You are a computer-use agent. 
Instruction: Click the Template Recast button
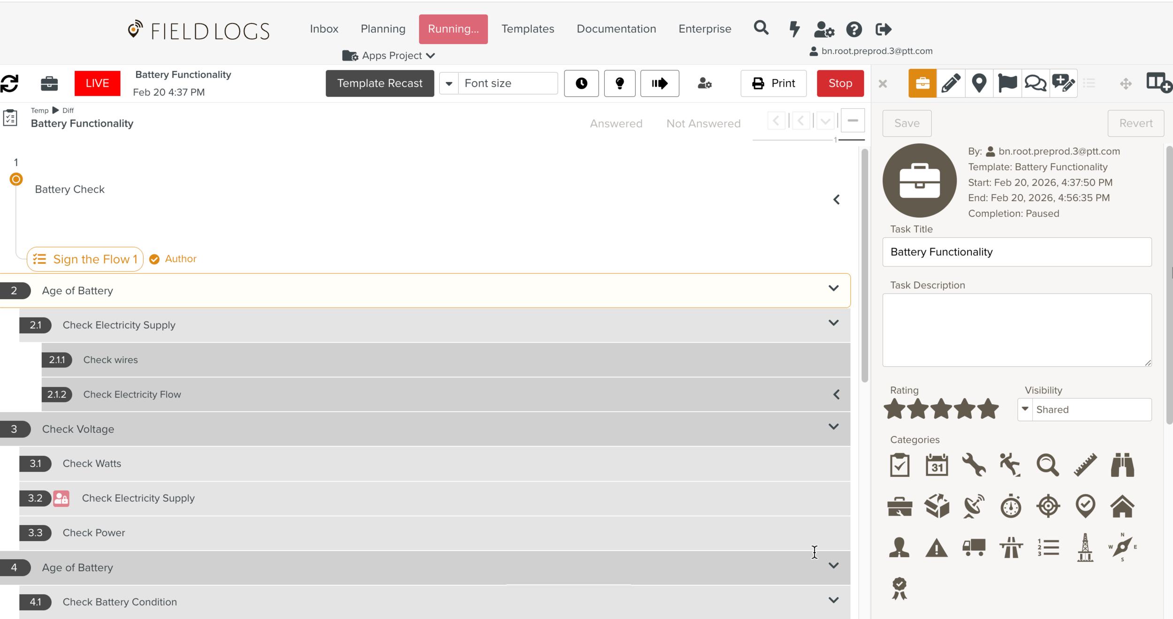coord(380,83)
